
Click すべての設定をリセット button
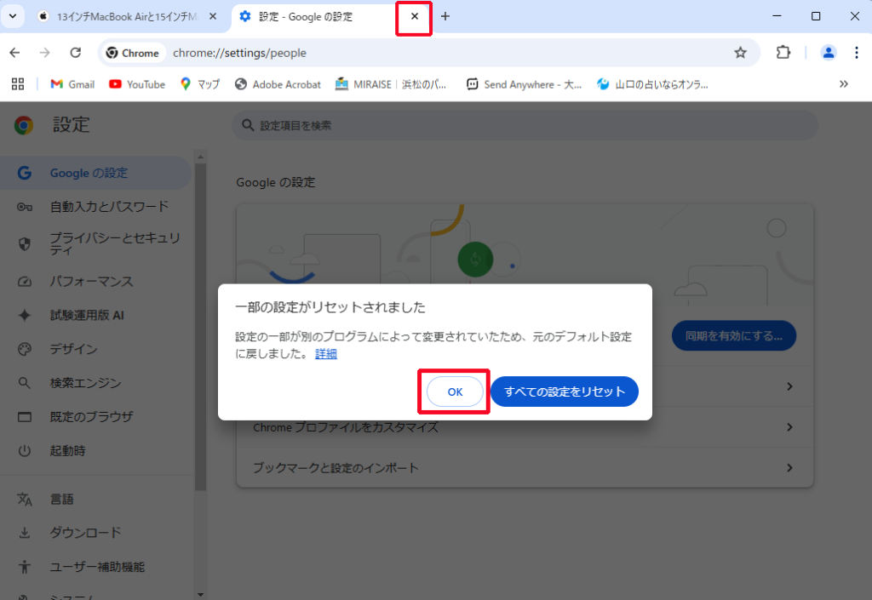(564, 391)
